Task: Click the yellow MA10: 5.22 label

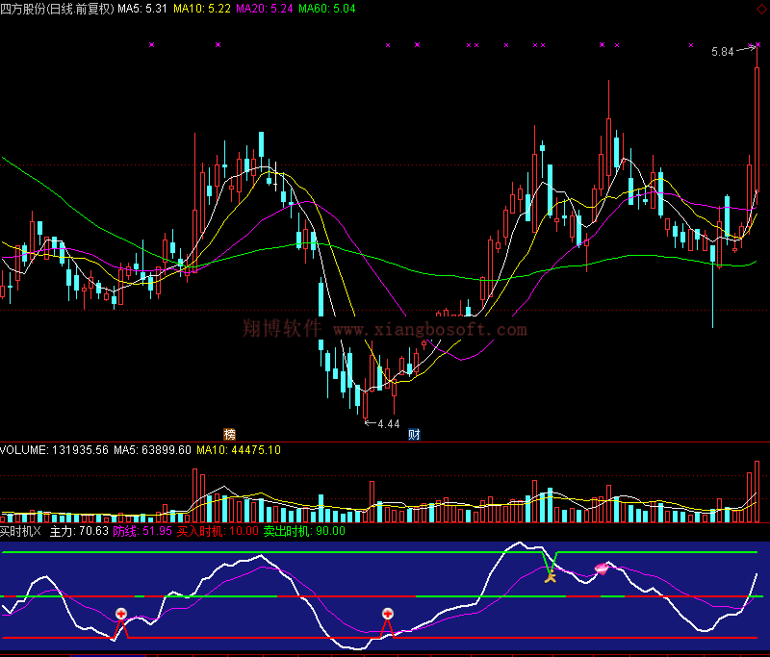Action: point(202,9)
